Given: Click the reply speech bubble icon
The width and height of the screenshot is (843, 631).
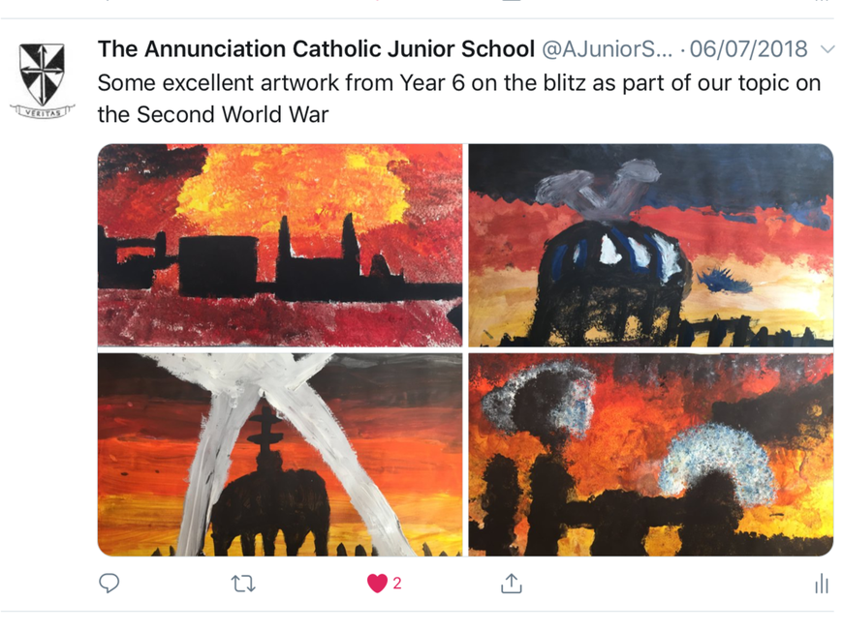Looking at the screenshot, I should tap(109, 583).
